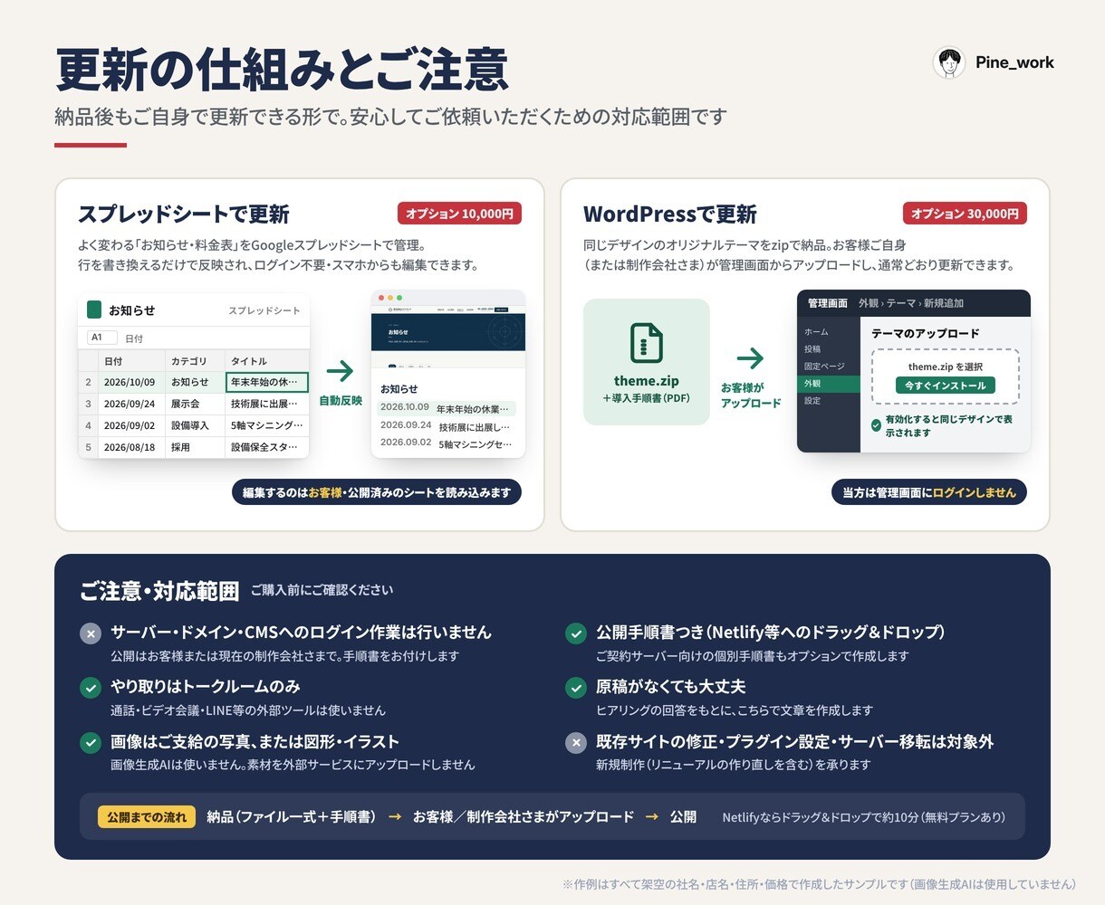Select cell 展示会 in spreadsheet

coord(196,404)
